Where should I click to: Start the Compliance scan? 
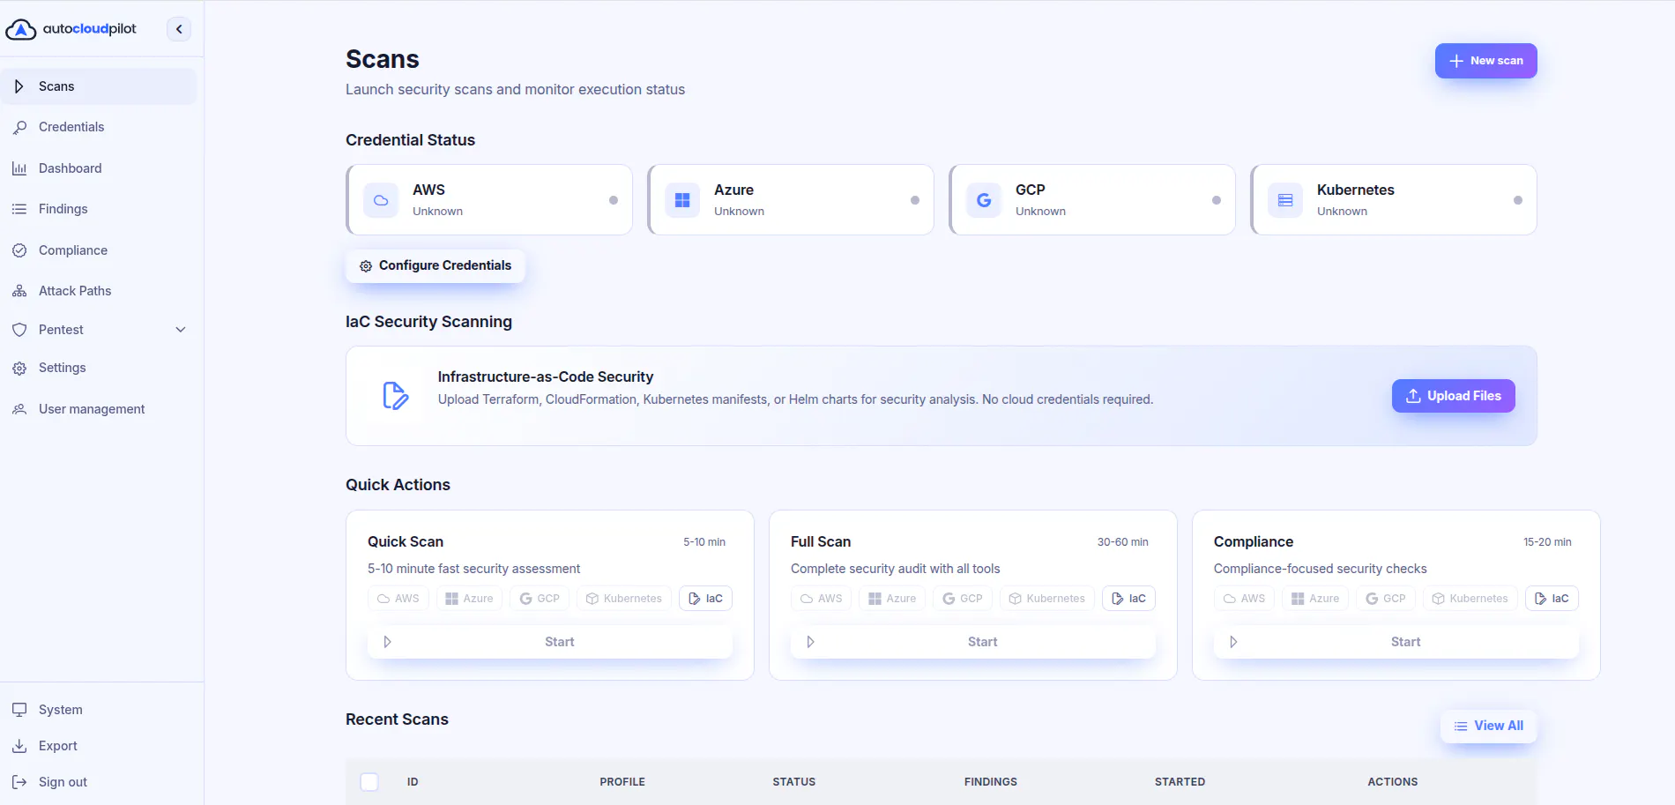(x=1396, y=642)
